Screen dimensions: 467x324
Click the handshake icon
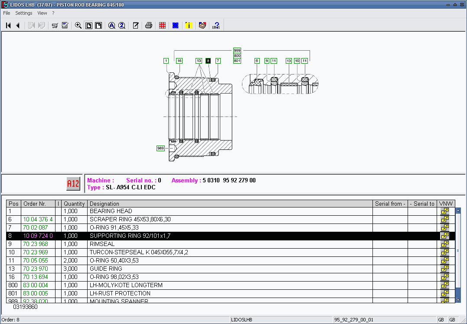[202, 26]
